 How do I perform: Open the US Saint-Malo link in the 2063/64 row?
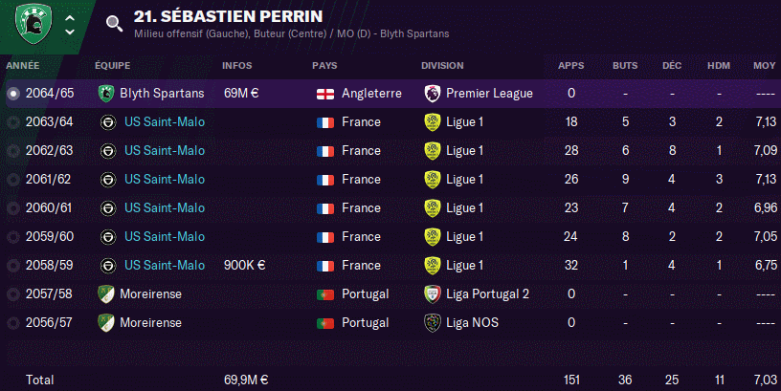[165, 121]
